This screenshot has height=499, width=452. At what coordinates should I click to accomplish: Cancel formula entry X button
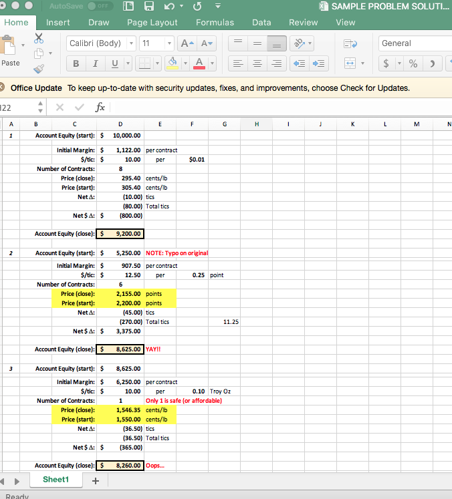[x=60, y=108]
